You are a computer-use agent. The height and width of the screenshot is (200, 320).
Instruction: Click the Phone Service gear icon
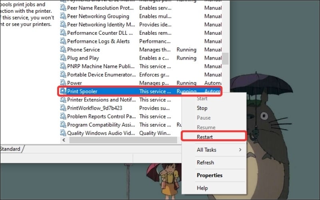tap(63, 49)
